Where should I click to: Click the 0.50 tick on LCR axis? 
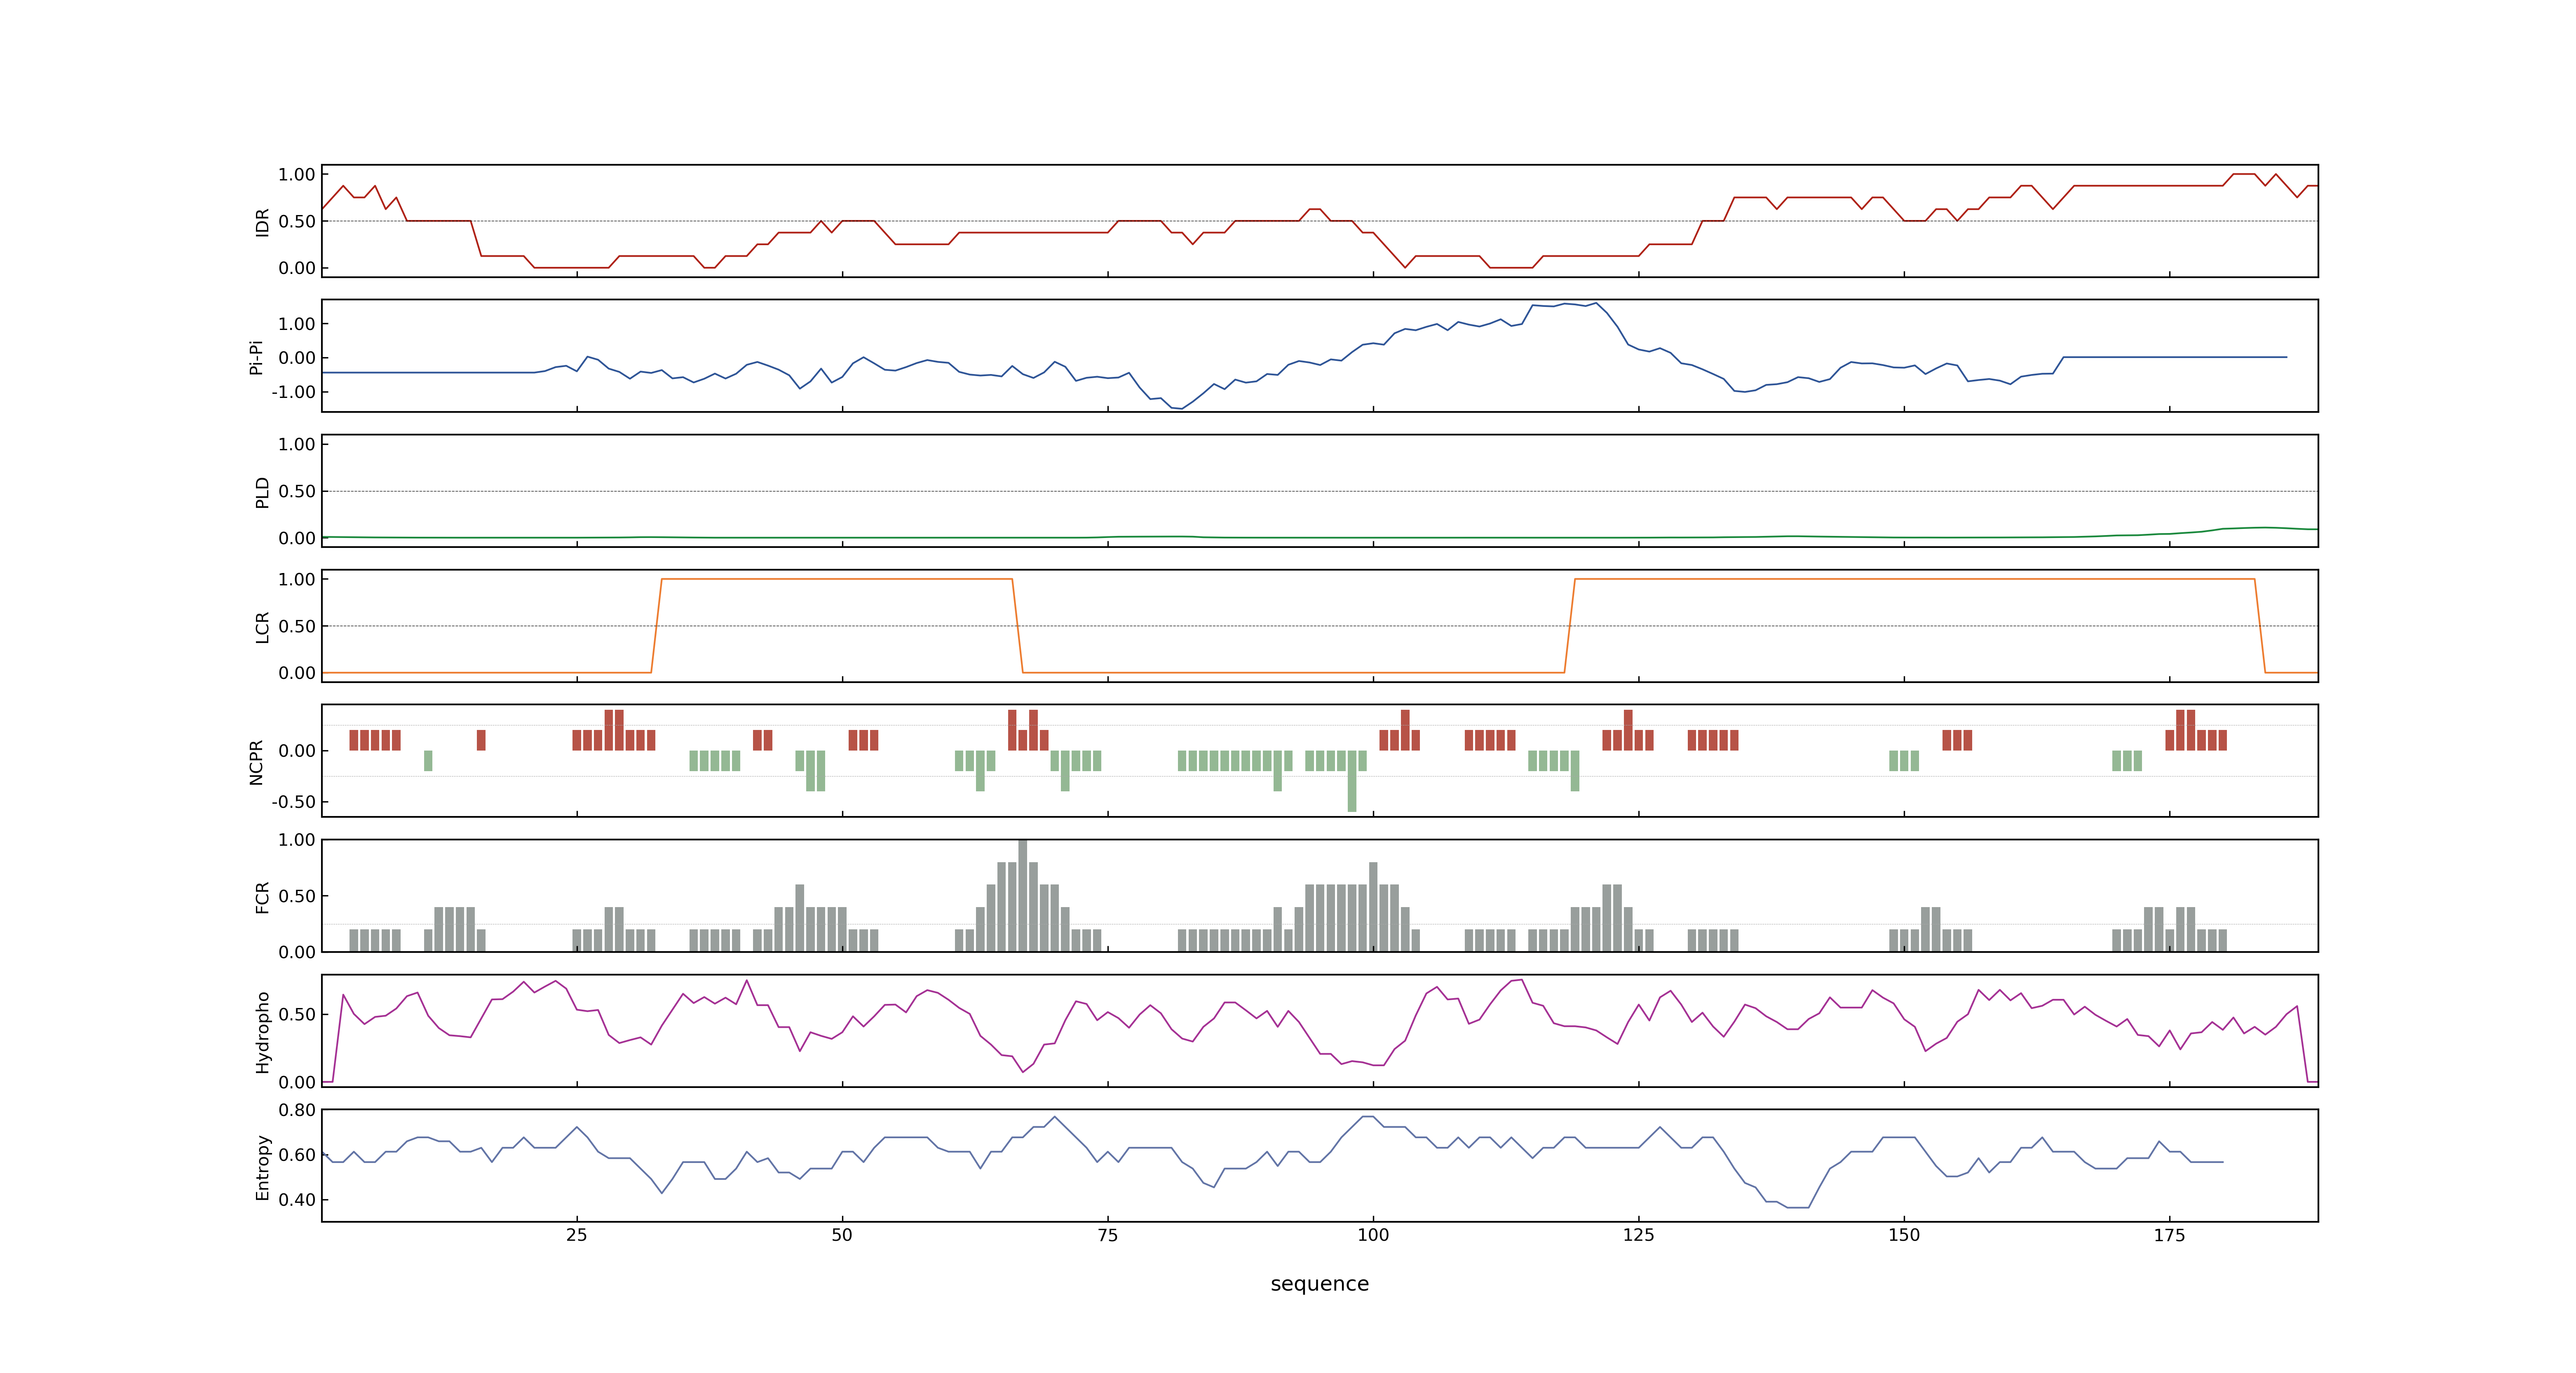click(x=297, y=626)
